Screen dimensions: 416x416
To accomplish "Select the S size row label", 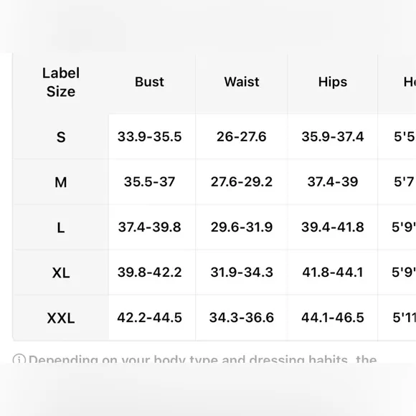I will point(61,137).
